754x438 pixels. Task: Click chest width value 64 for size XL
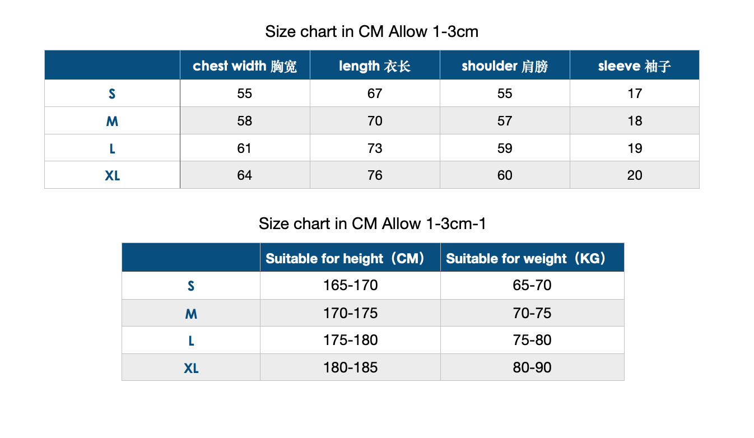(x=244, y=175)
